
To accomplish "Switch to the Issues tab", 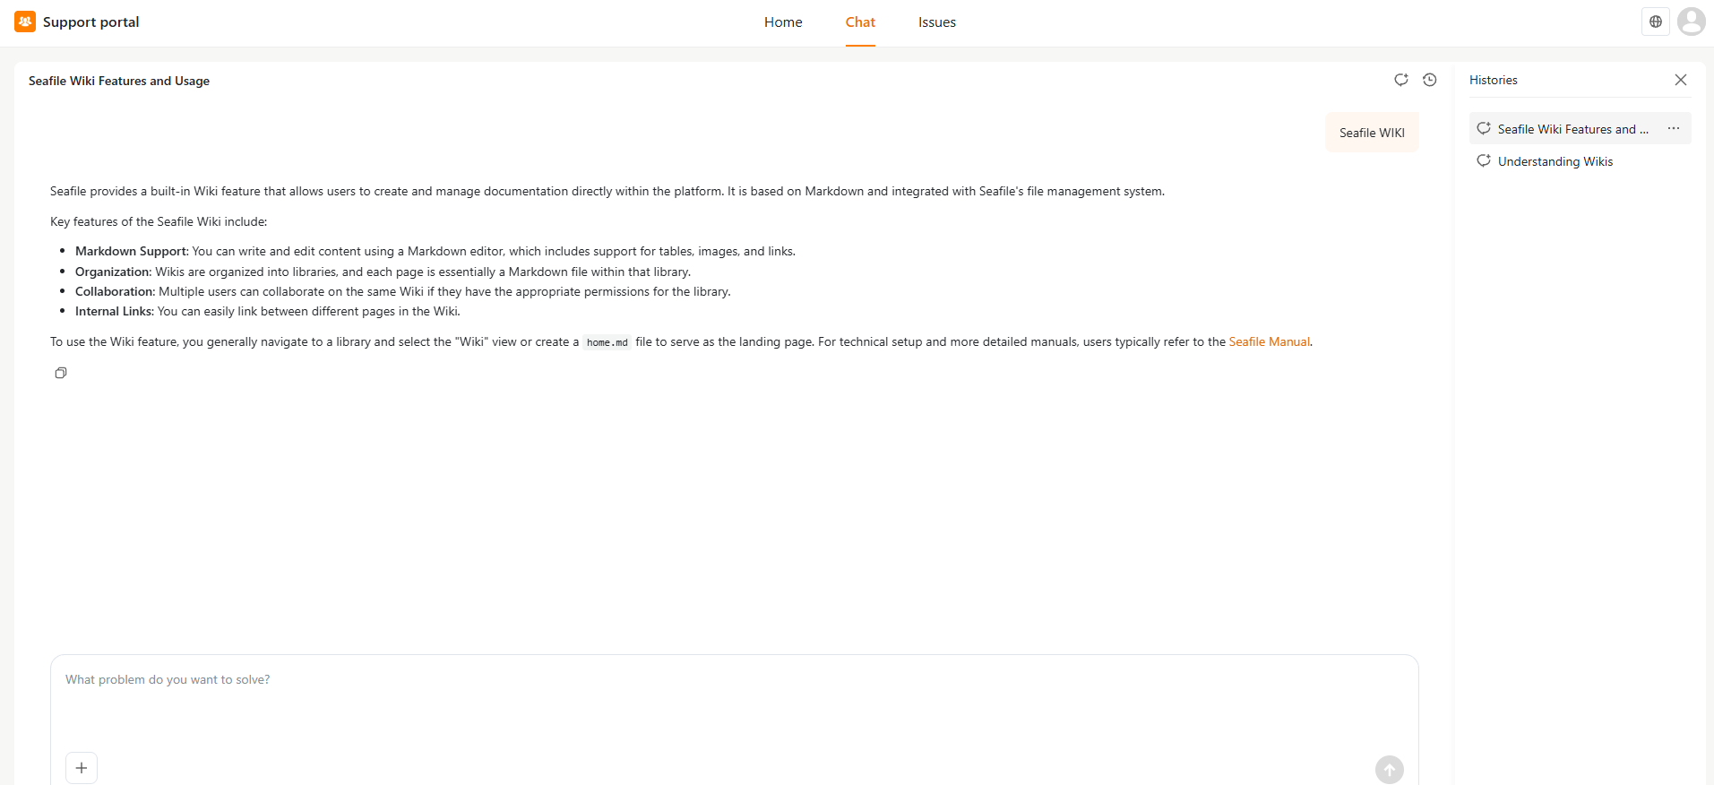I will click(937, 22).
